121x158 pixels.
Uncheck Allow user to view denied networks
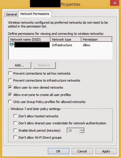(10, 87)
